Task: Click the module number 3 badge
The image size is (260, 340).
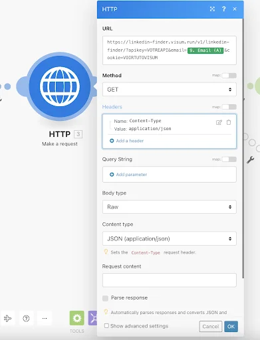Action: tap(78, 134)
